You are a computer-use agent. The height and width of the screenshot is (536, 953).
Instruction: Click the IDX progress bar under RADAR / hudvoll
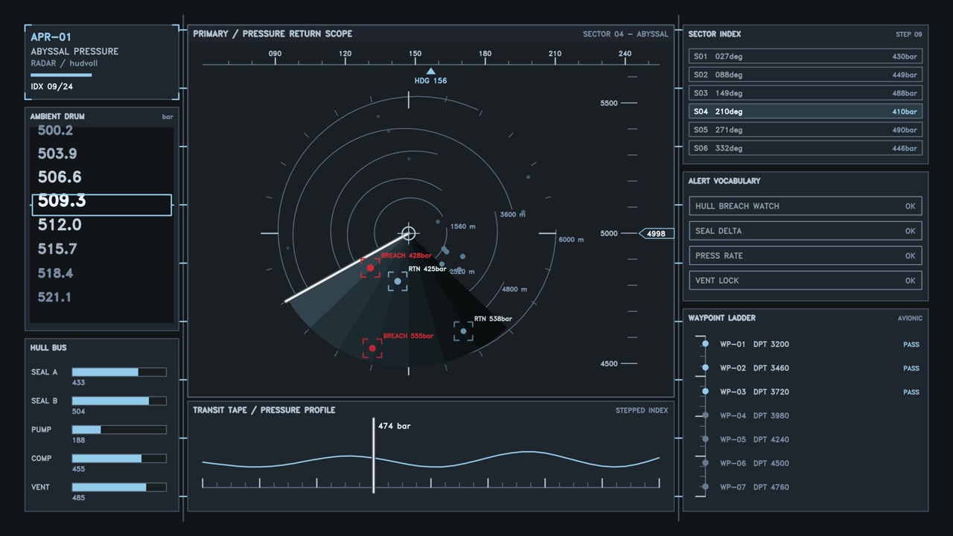[61, 75]
